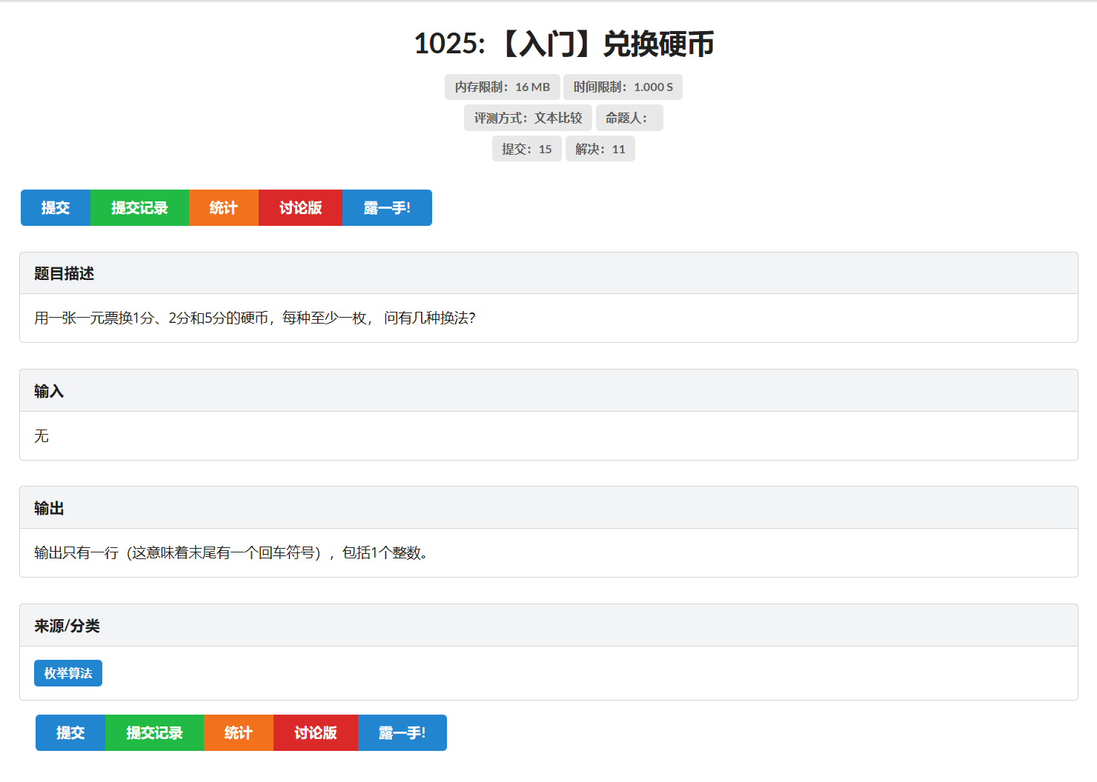This screenshot has height=782, width=1097.
Task: Open bottom 提交记录 submission record
Action: coord(154,732)
